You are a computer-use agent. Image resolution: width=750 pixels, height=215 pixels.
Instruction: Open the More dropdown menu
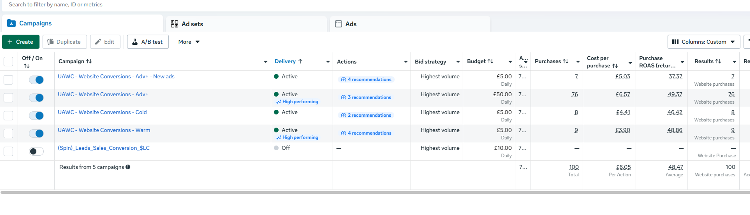[189, 42]
